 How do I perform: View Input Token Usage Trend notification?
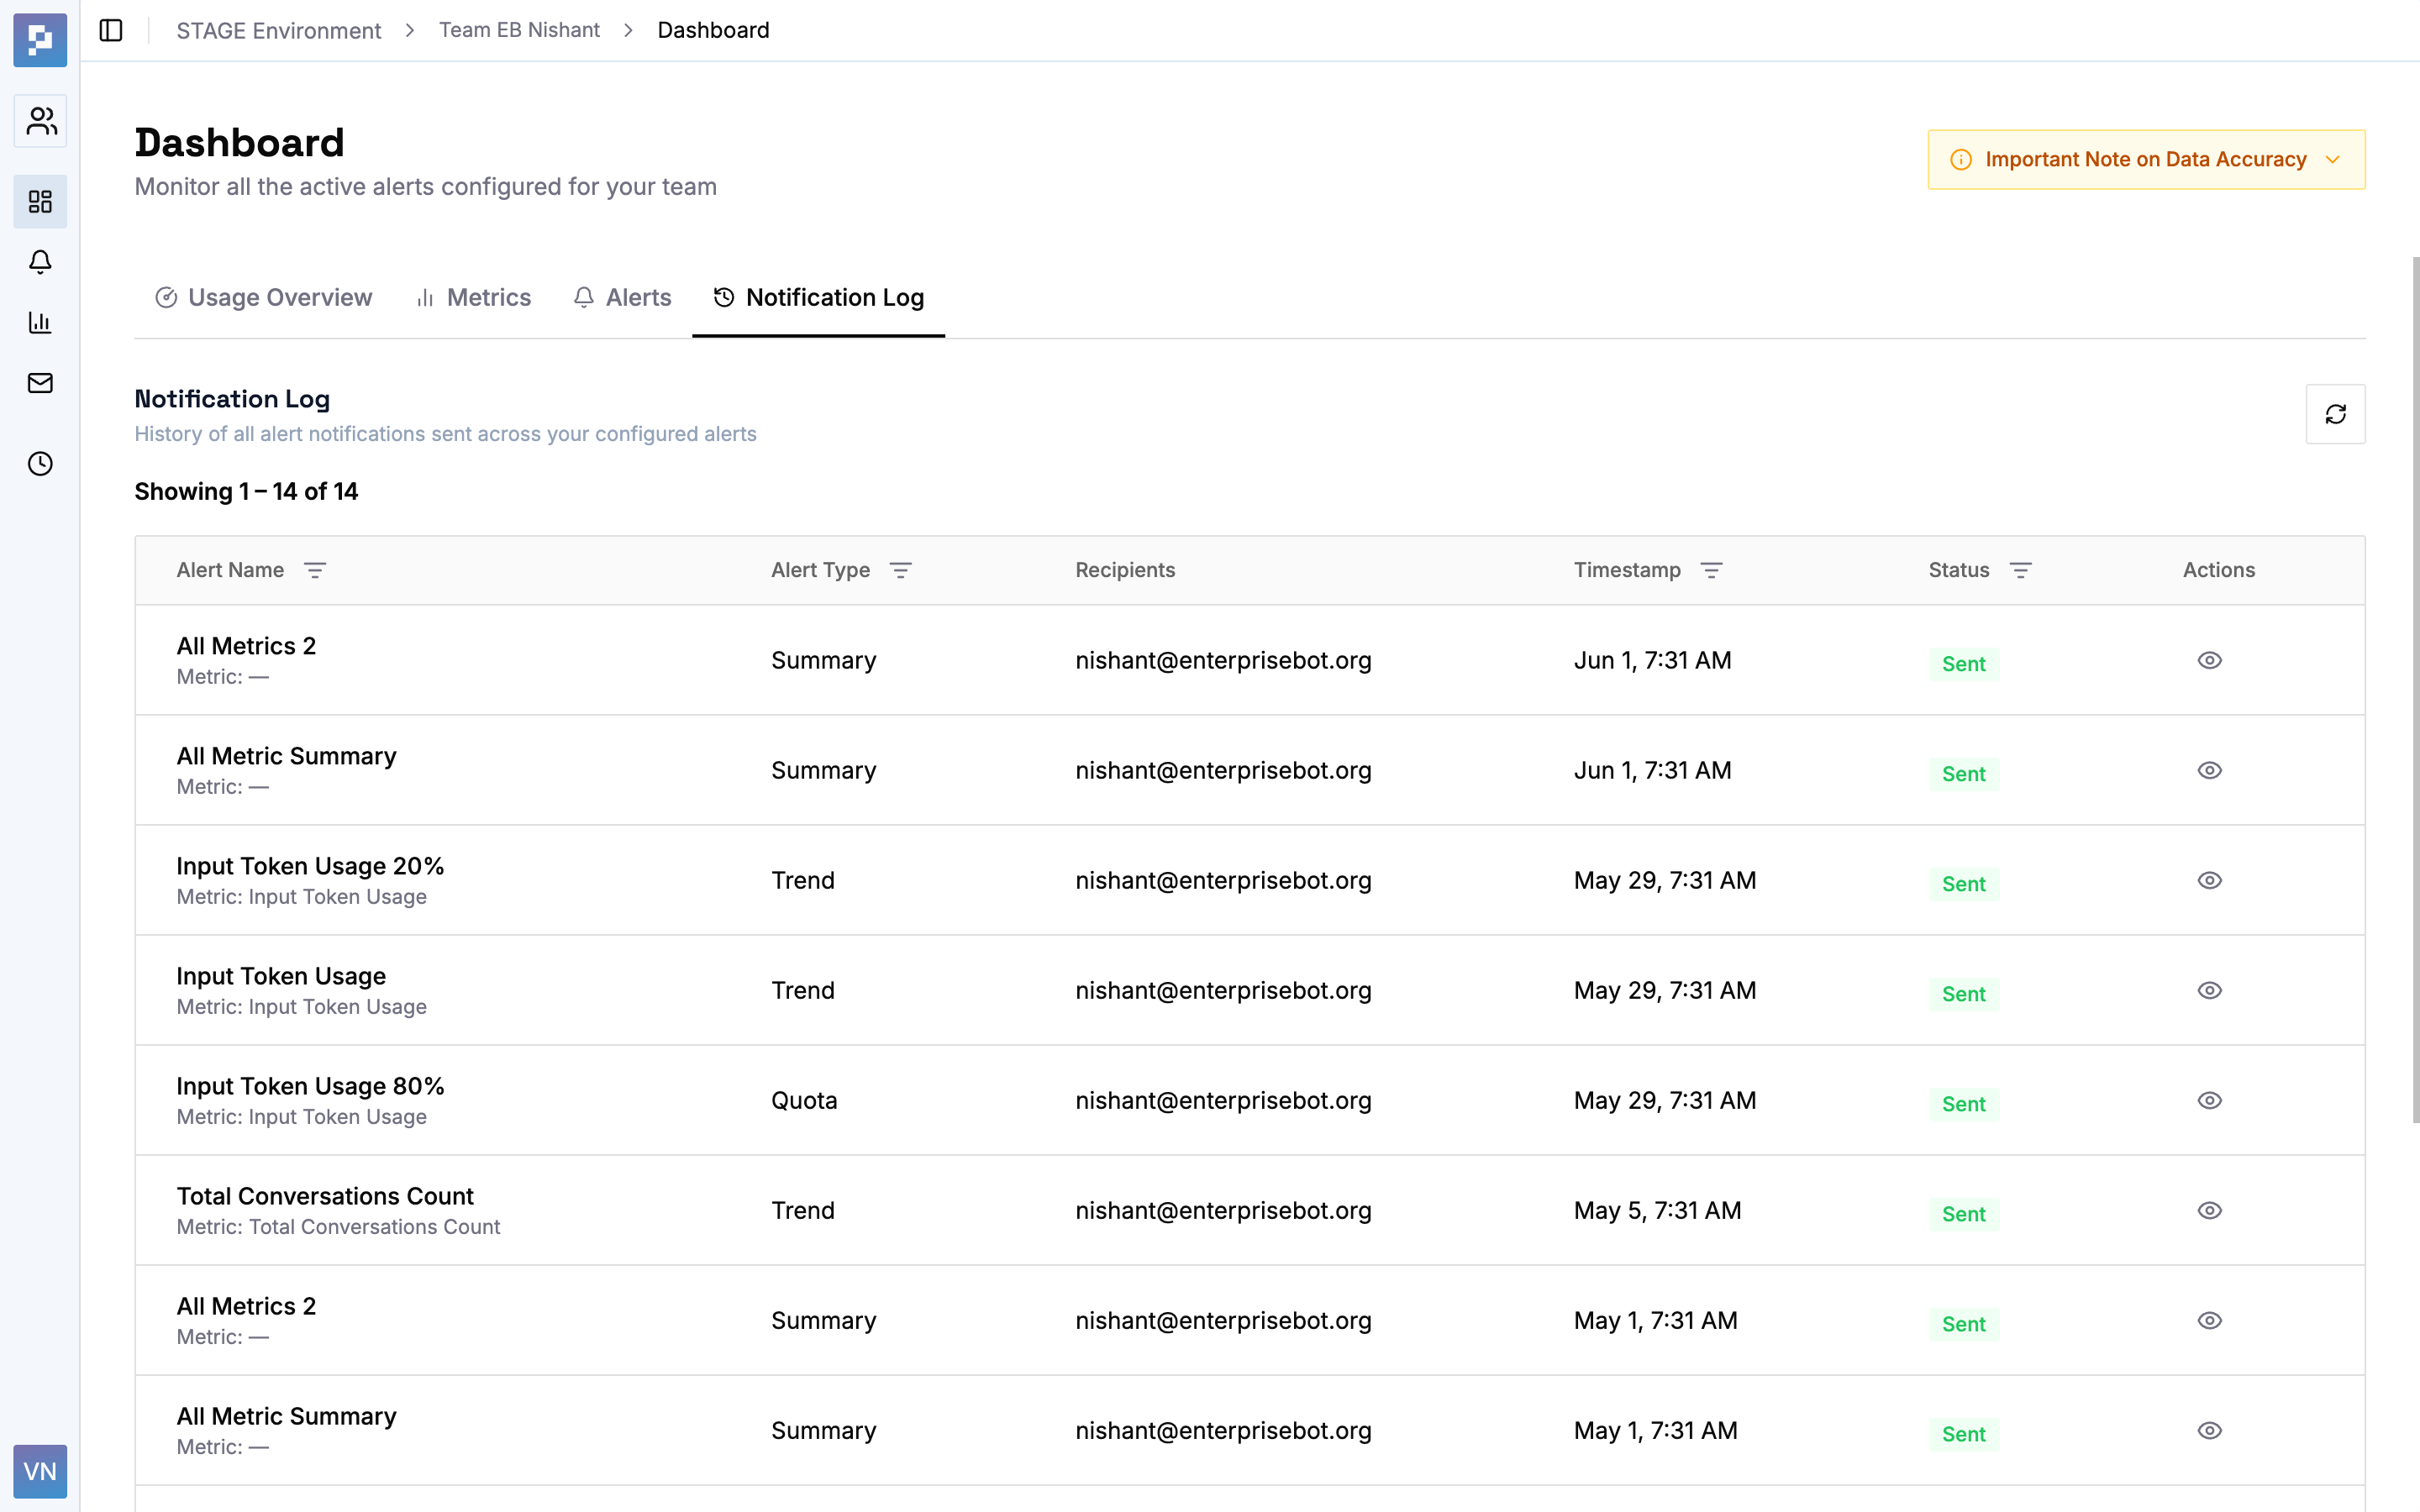(x=2209, y=990)
